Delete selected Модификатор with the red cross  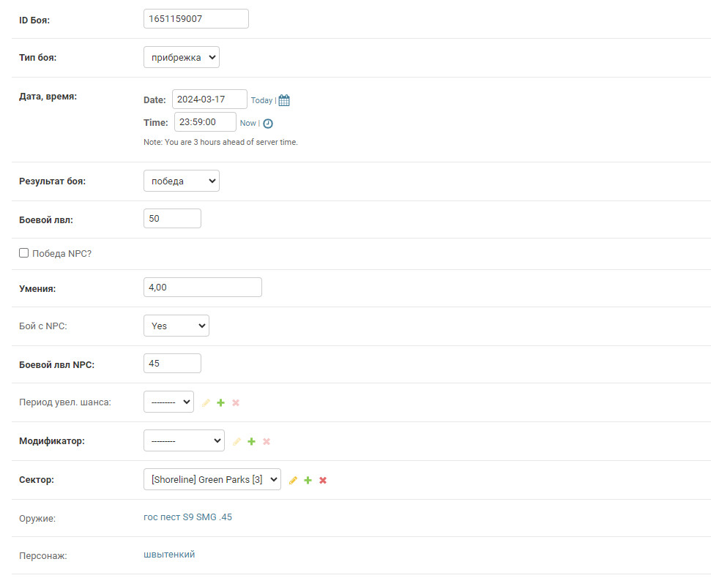click(267, 442)
